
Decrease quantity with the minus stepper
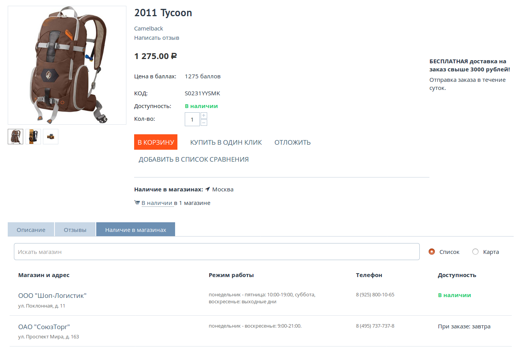pos(204,123)
